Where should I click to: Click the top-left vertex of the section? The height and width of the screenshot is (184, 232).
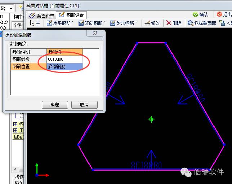tap(137, 43)
